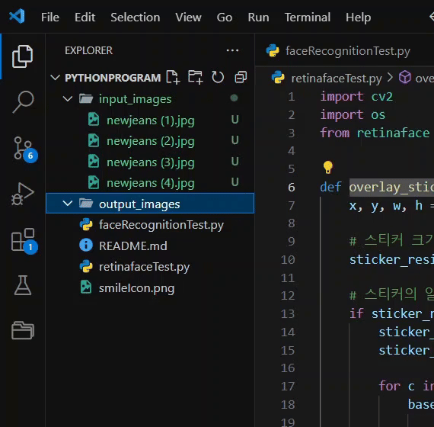Collapse the output_images folder chevron

tap(68, 204)
